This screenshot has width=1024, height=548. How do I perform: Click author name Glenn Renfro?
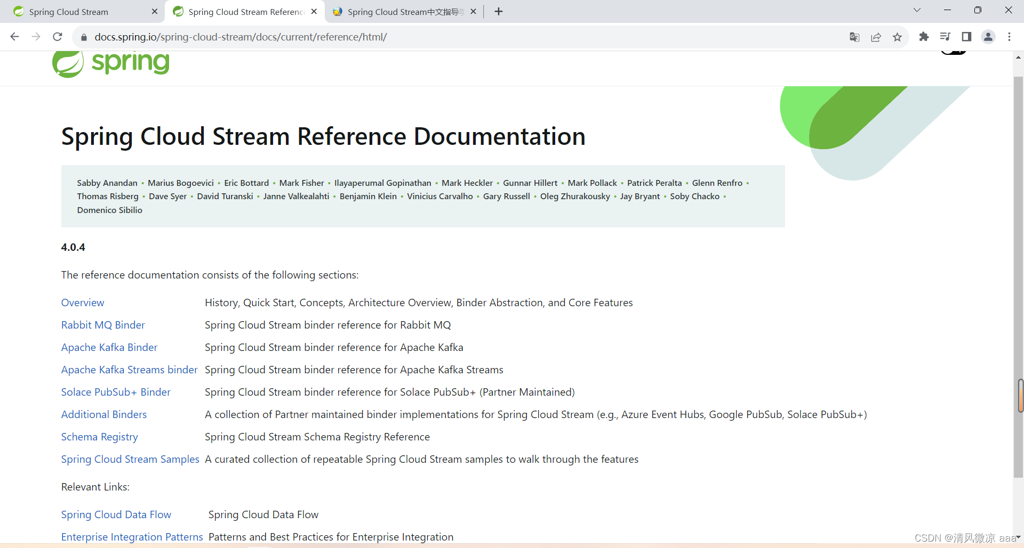click(x=717, y=183)
